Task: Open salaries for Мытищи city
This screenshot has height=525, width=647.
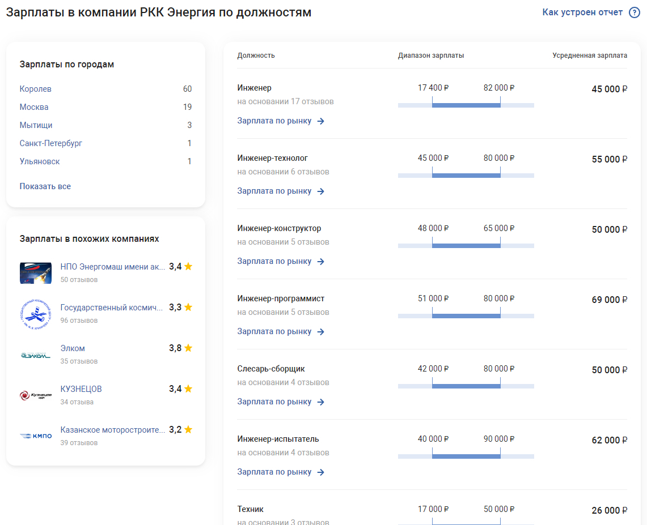Action: pyautogui.click(x=36, y=125)
